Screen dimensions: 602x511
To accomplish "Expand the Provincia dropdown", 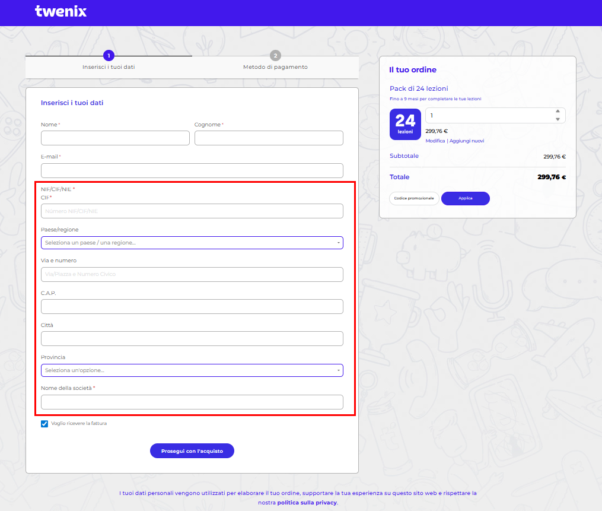I will pos(192,370).
